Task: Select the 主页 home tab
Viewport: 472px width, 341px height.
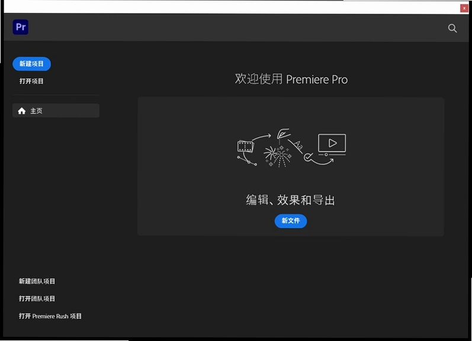Action: (56, 111)
